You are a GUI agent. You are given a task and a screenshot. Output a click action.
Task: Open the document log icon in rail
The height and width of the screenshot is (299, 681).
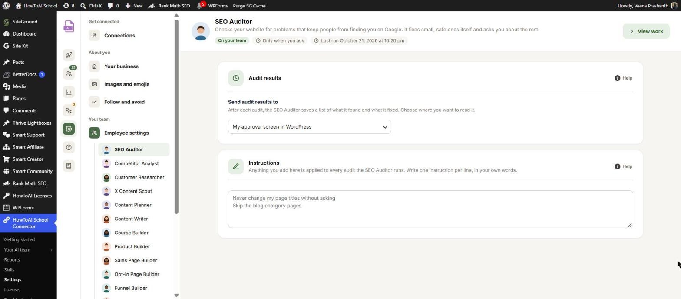coord(69,166)
